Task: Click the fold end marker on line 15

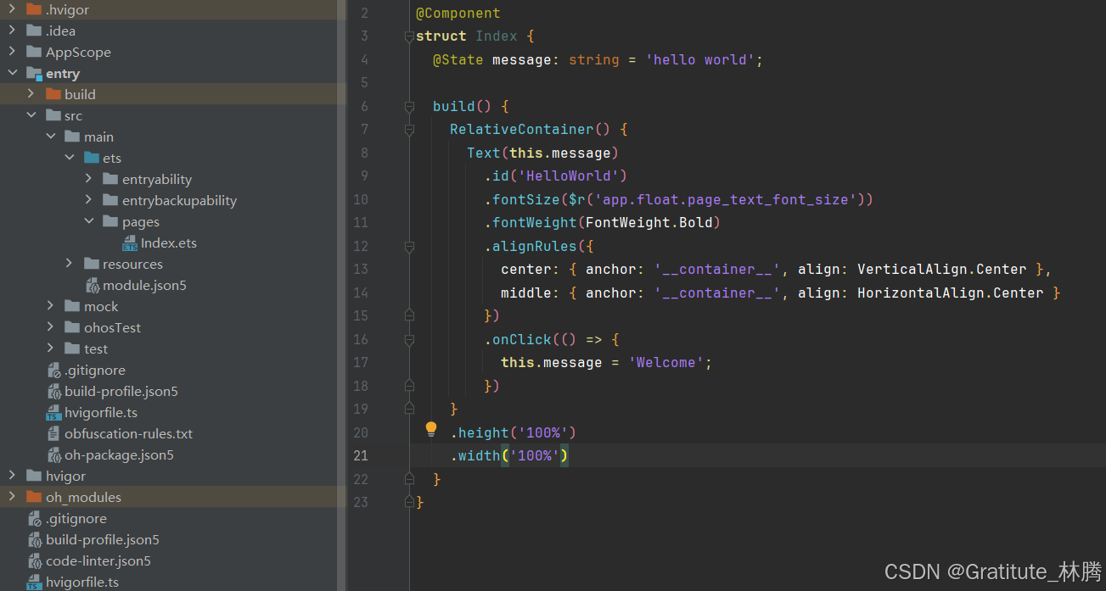Action: 409,315
